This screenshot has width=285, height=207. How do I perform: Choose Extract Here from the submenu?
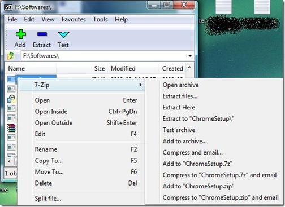[x=179, y=107]
